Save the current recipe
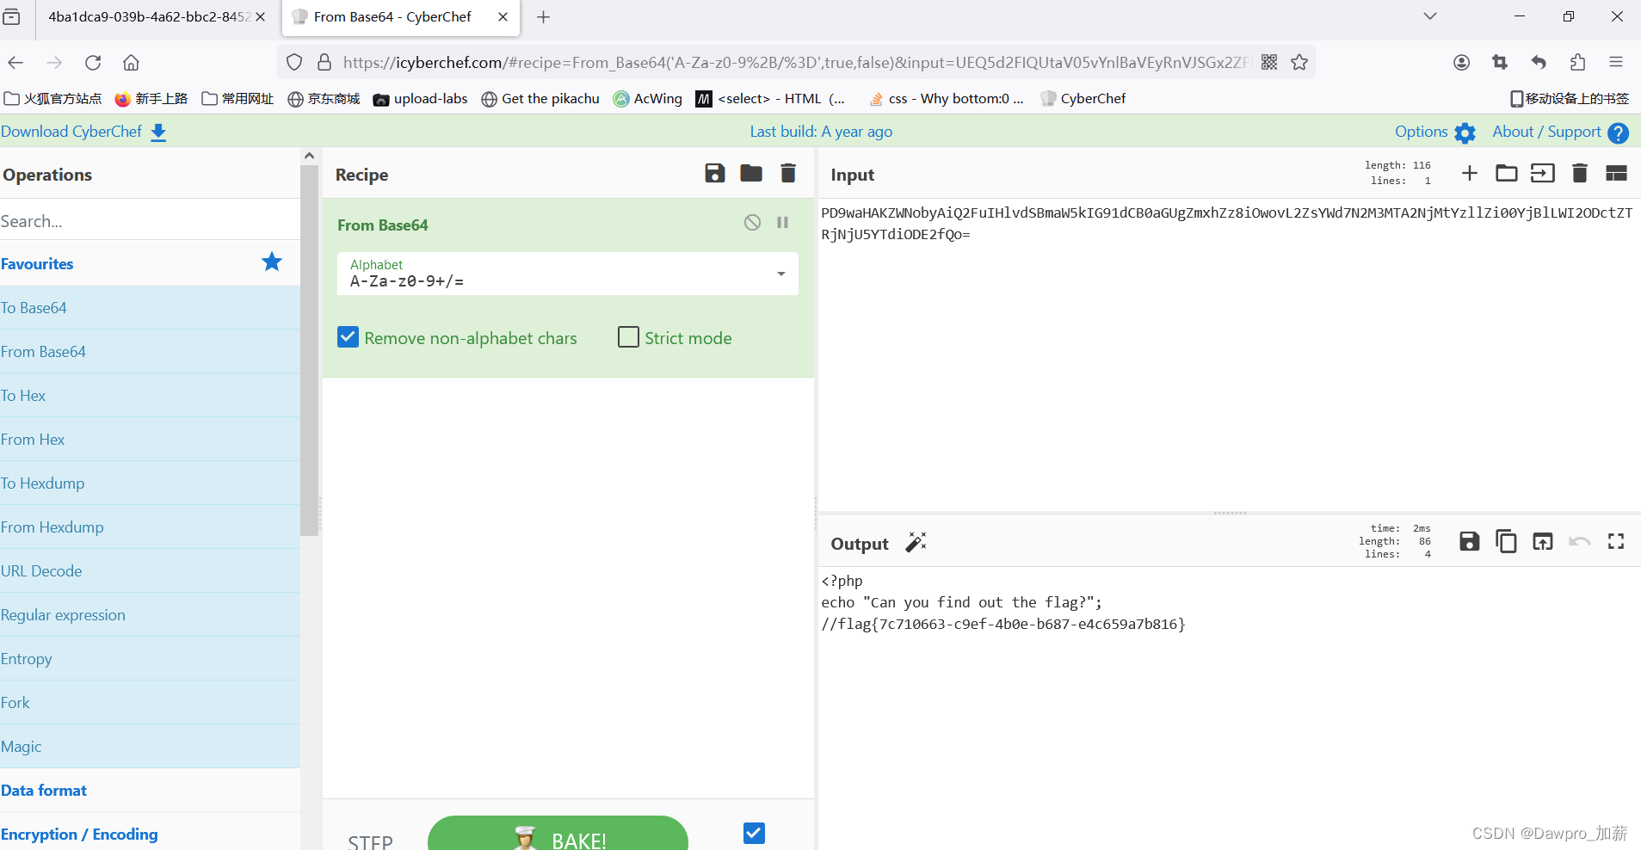Screen dimensions: 1641x850 [714, 173]
